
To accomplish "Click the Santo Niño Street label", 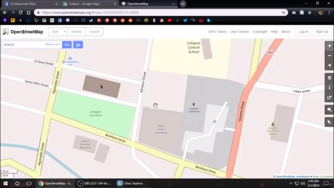I will click(x=37, y=84).
